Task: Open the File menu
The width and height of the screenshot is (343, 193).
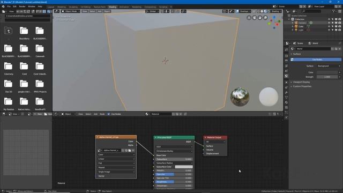Action: click(x=9, y=6)
